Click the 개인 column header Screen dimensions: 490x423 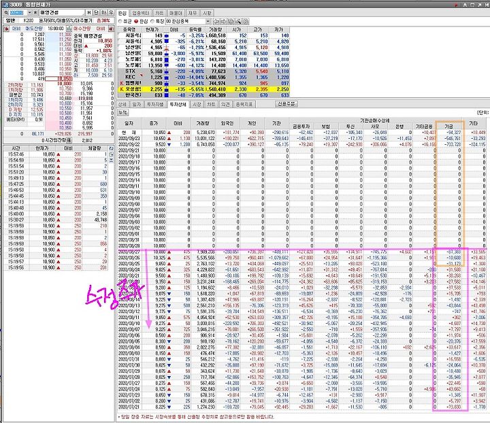[252, 124]
